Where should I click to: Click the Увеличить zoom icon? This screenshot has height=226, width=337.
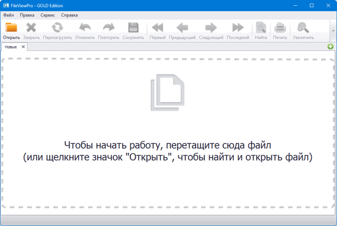(x=303, y=28)
